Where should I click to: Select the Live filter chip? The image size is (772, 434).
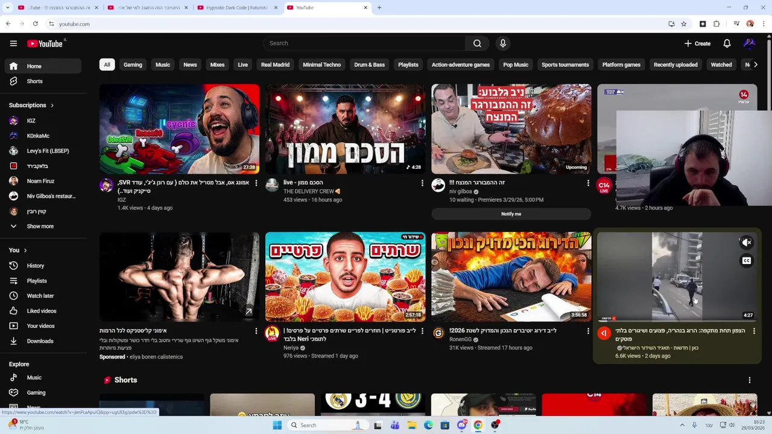coord(242,64)
